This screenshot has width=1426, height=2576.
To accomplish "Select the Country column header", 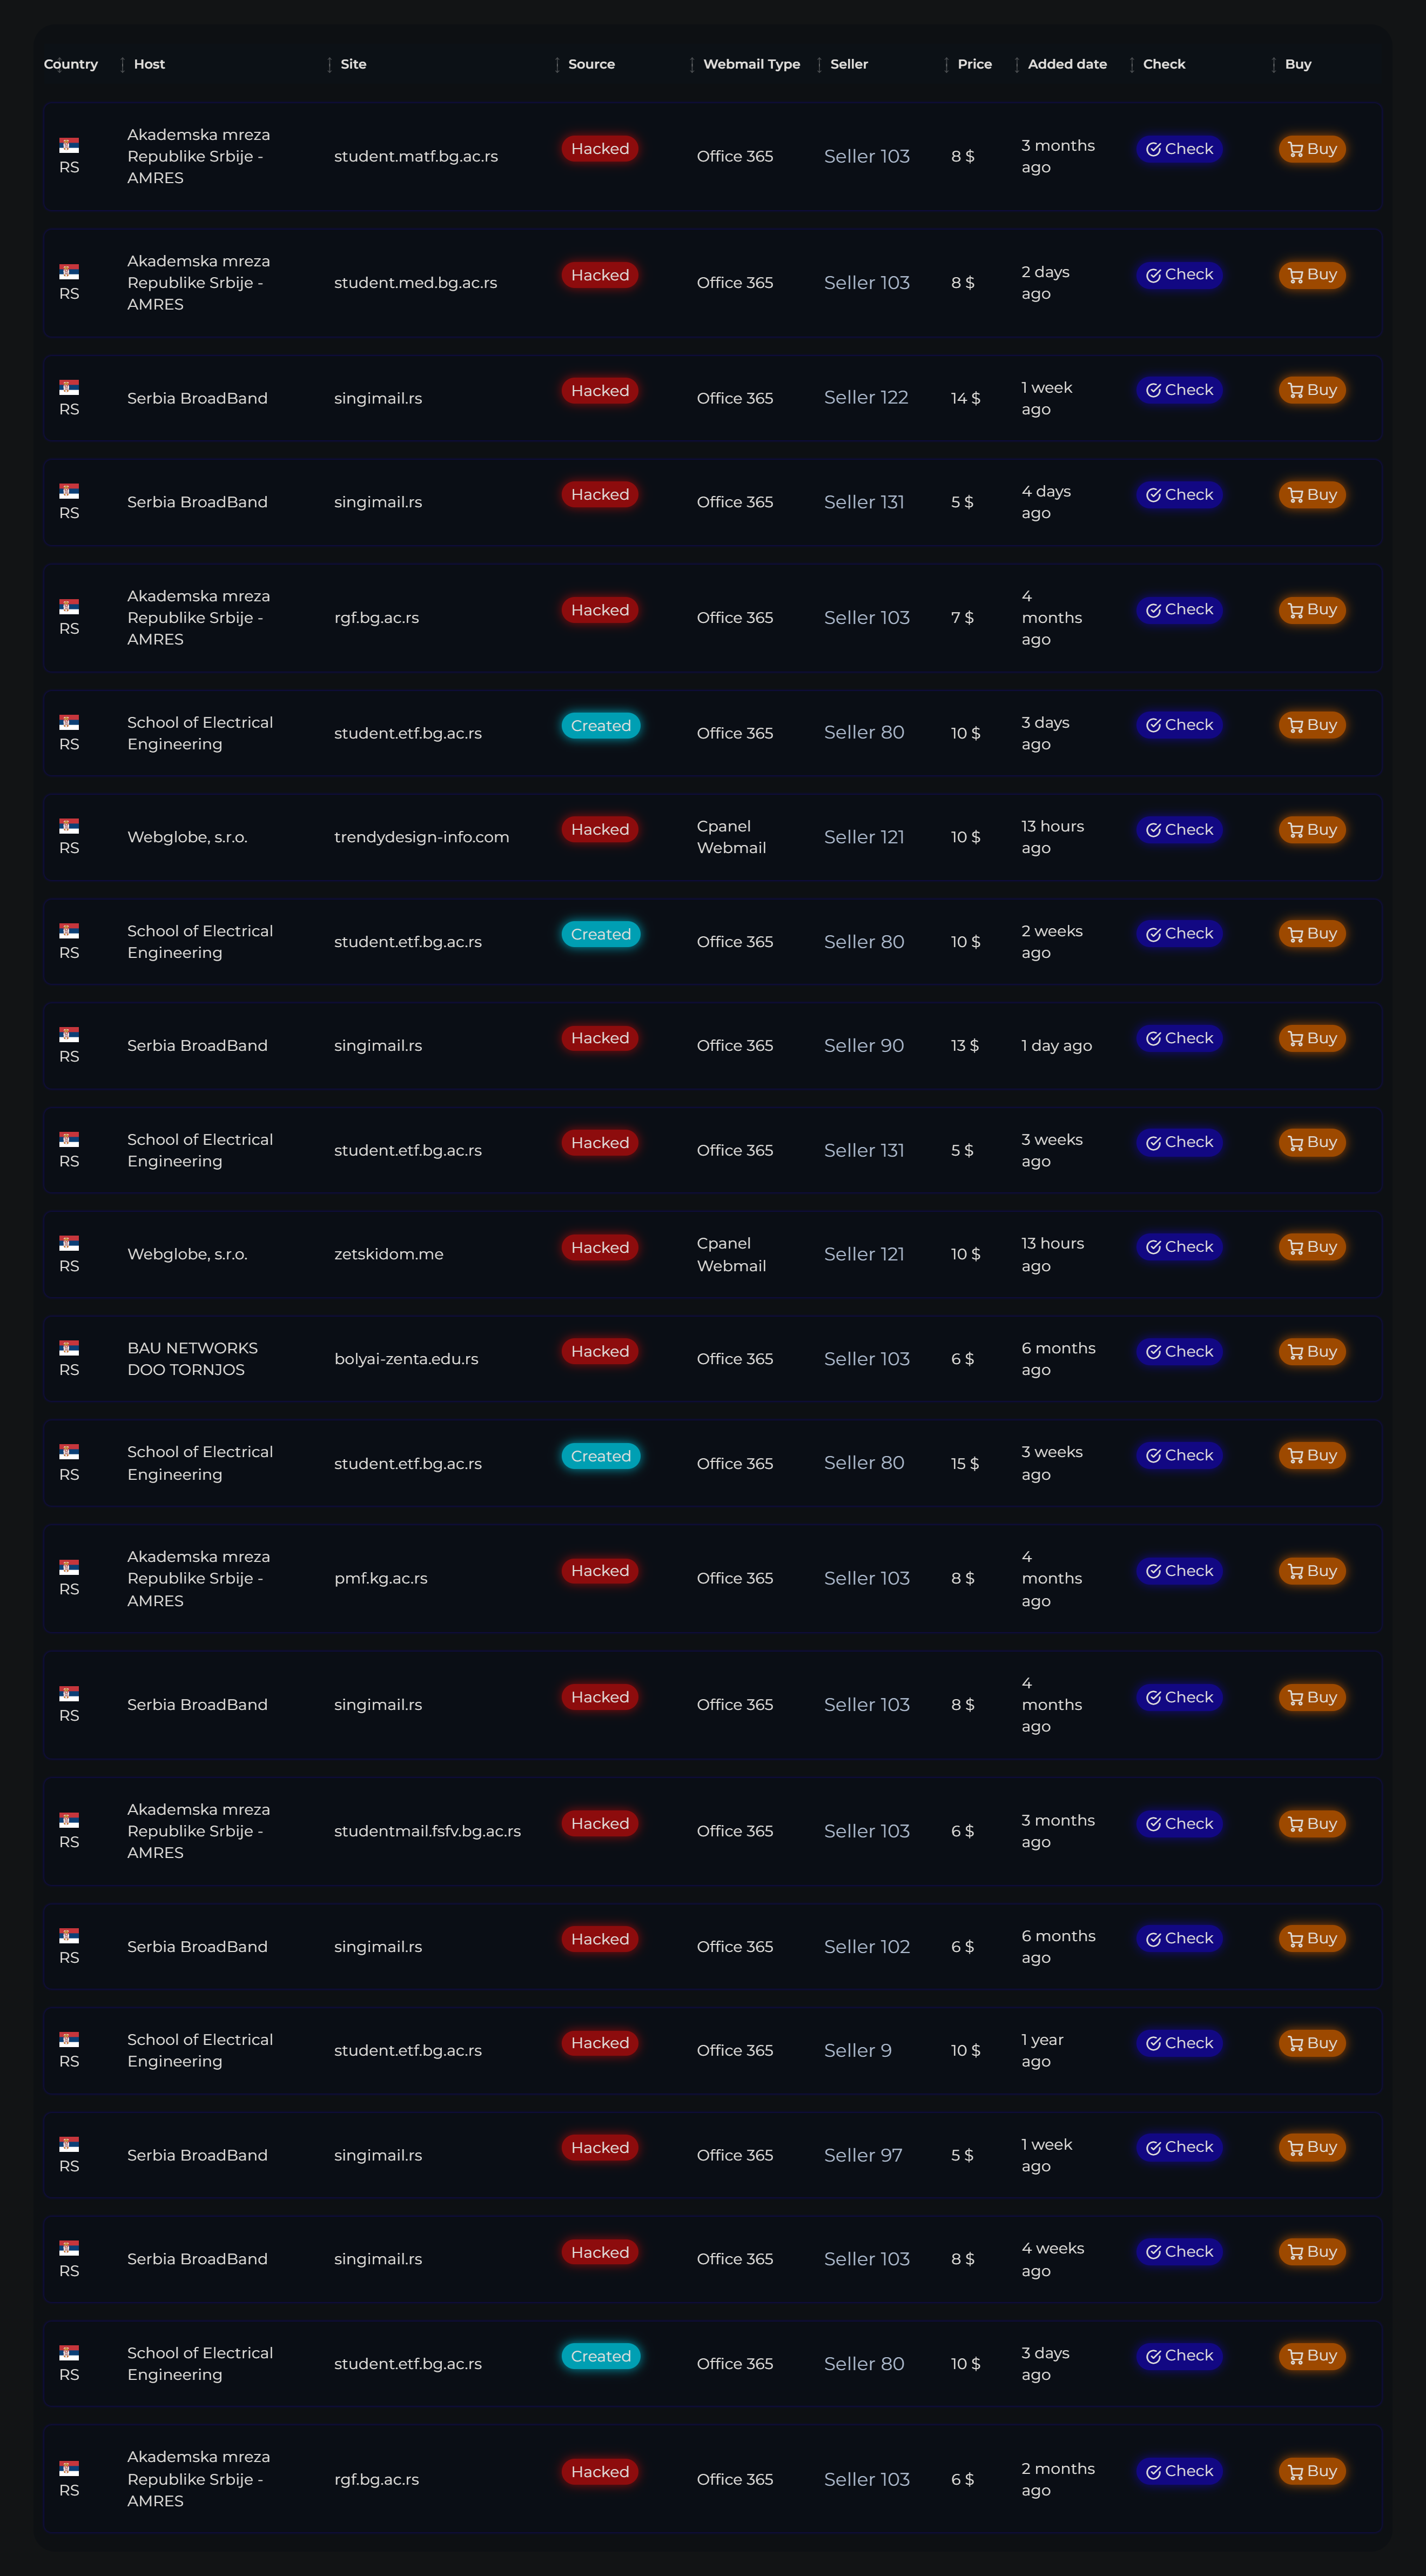I will coord(71,64).
